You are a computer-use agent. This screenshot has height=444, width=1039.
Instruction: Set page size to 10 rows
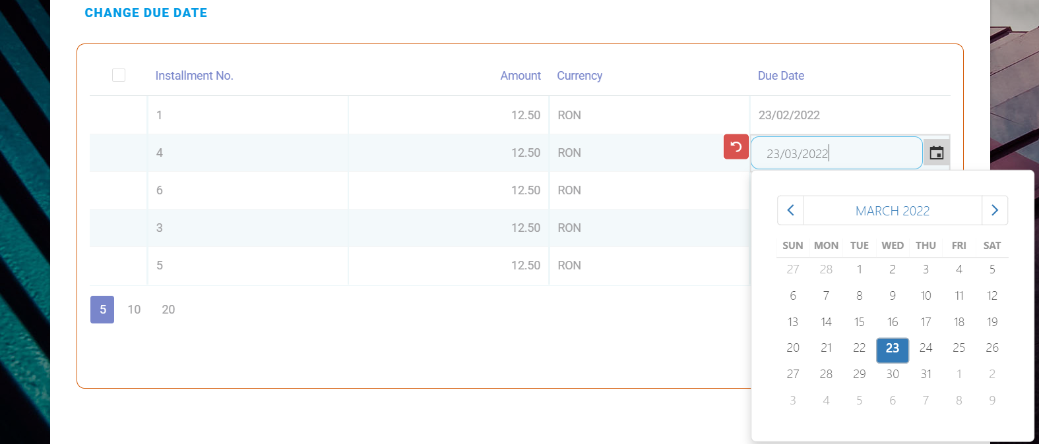tap(134, 310)
